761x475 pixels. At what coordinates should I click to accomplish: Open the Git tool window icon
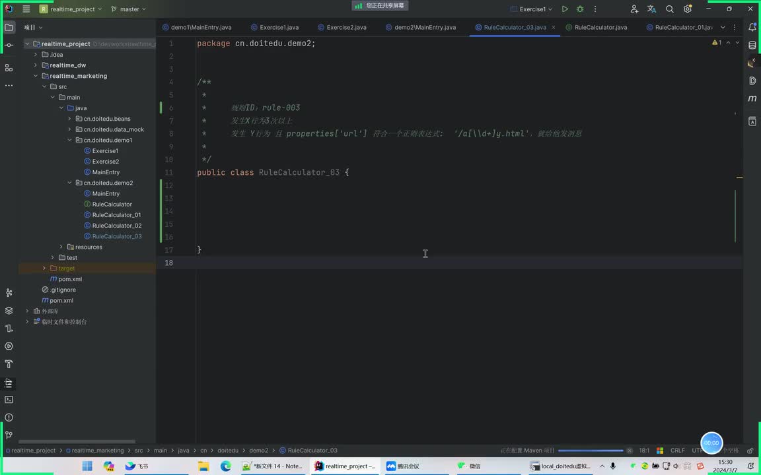[9, 435]
